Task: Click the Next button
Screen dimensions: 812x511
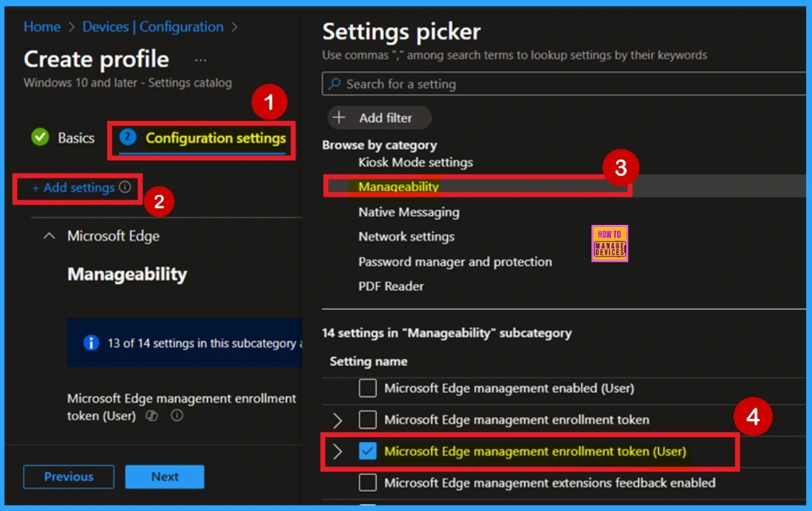Action: [x=165, y=476]
